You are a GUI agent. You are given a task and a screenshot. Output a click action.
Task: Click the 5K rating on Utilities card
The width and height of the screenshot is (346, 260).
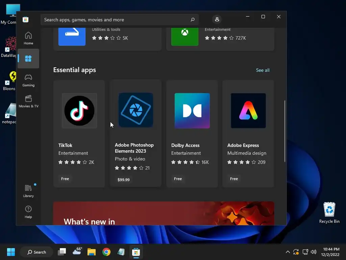click(125, 38)
